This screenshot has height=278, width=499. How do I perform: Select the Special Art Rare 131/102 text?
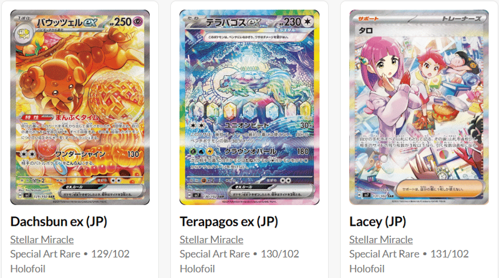coord(409,254)
